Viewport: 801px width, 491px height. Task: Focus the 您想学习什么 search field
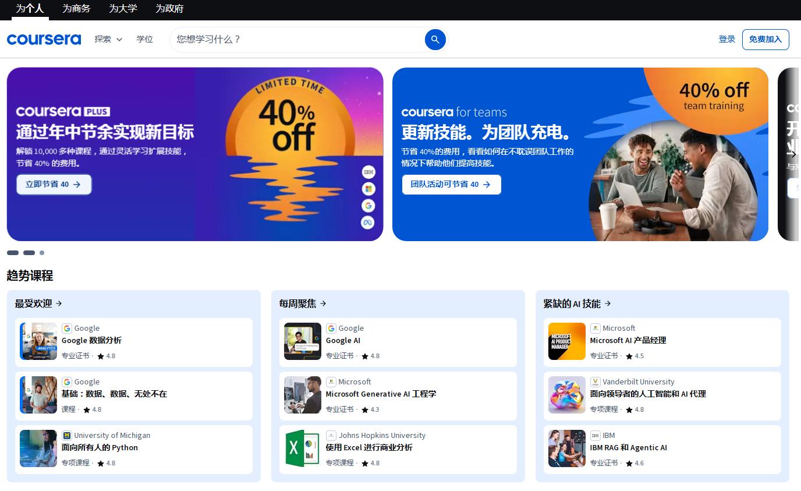click(x=297, y=39)
